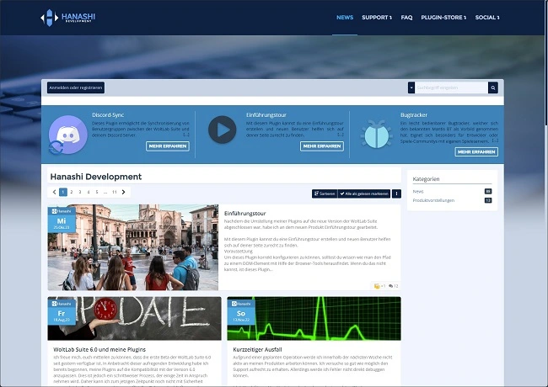Go to previous page with arrow
548x387 pixels.
click(x=53, y=192)
